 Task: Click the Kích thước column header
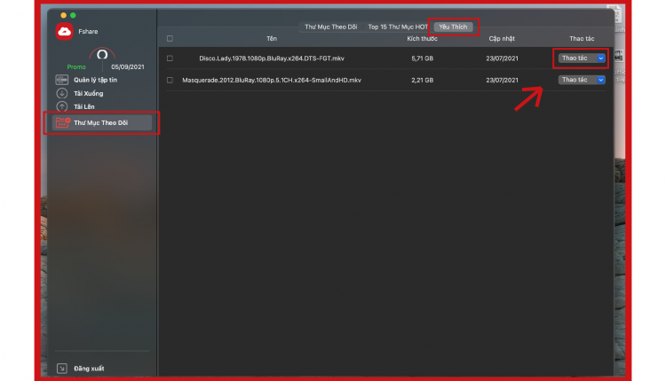tap(422, 39)
